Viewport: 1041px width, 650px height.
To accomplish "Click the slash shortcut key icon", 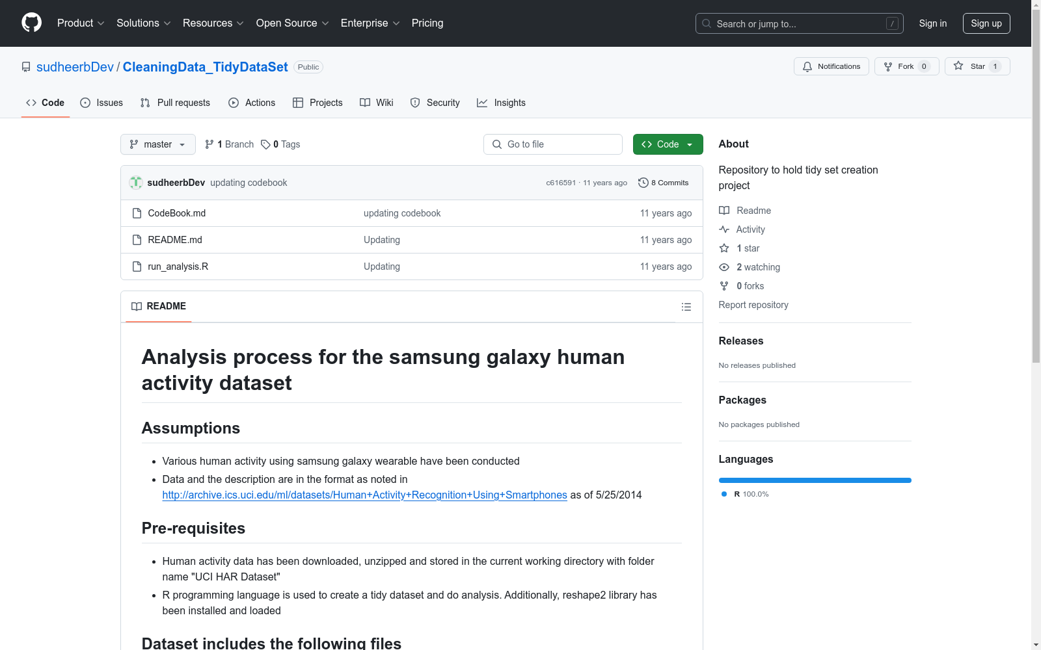I will pos(892,23).
